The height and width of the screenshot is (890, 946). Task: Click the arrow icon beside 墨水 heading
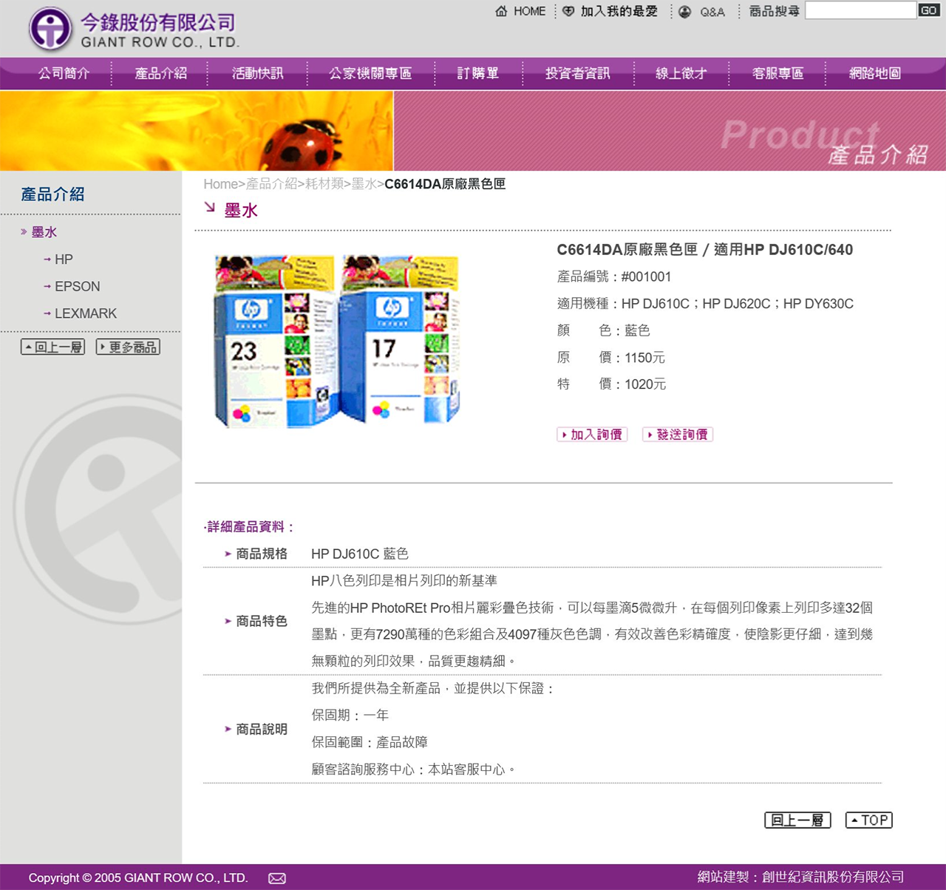(210, 208)
